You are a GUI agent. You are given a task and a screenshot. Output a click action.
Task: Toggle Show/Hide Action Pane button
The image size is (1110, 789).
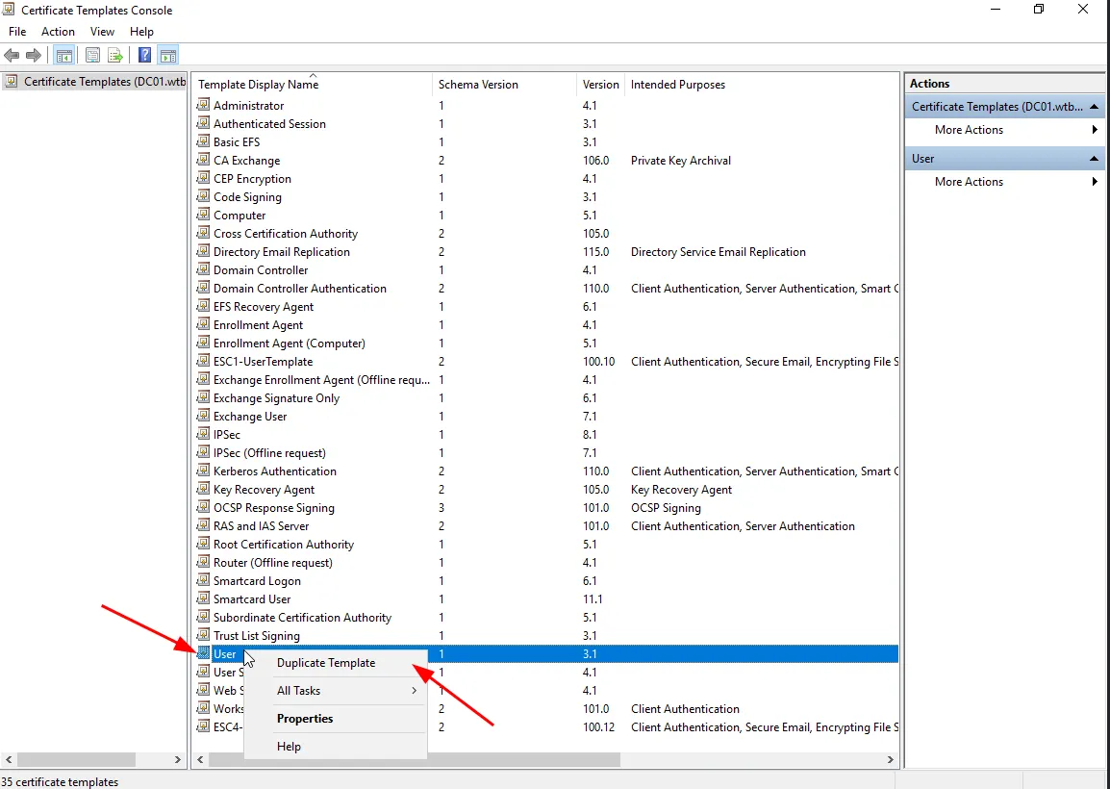[x=167, y=56]
